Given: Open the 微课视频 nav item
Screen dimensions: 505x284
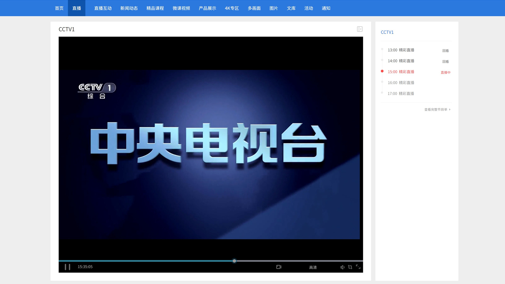Looking at the screenshot, I should (x=181, y=8).
